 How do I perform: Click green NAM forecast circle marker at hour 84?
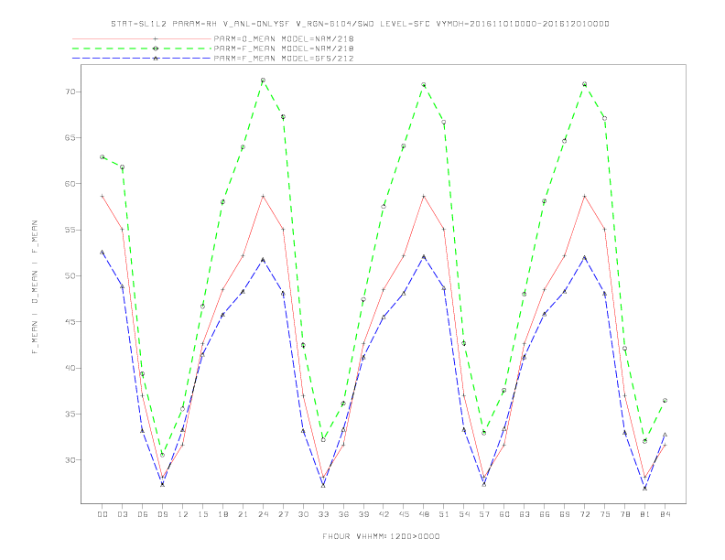tap(665, 401)
